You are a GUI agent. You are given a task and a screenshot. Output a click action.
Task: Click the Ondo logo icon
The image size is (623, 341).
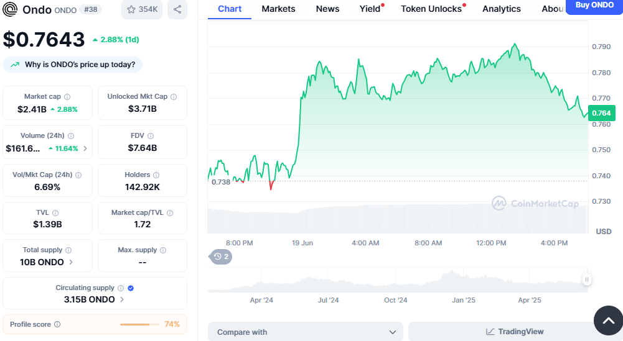(10, 9)
